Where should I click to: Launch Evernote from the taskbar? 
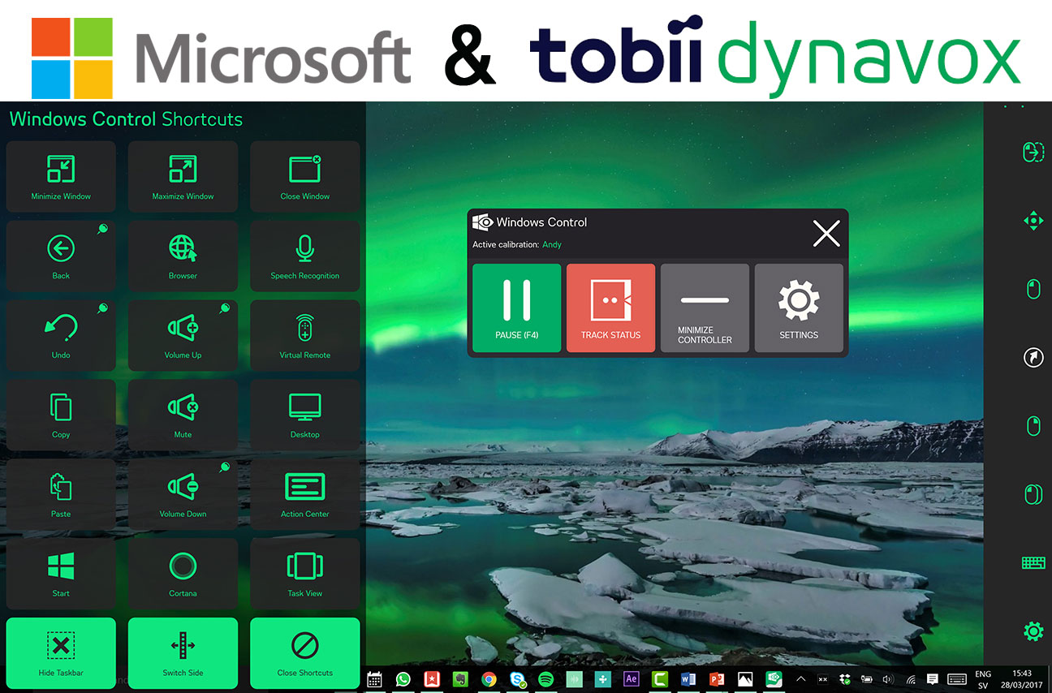(459, 680)
